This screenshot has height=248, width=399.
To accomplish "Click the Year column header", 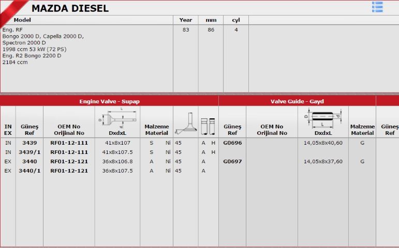I will click(x=186, y=20).
